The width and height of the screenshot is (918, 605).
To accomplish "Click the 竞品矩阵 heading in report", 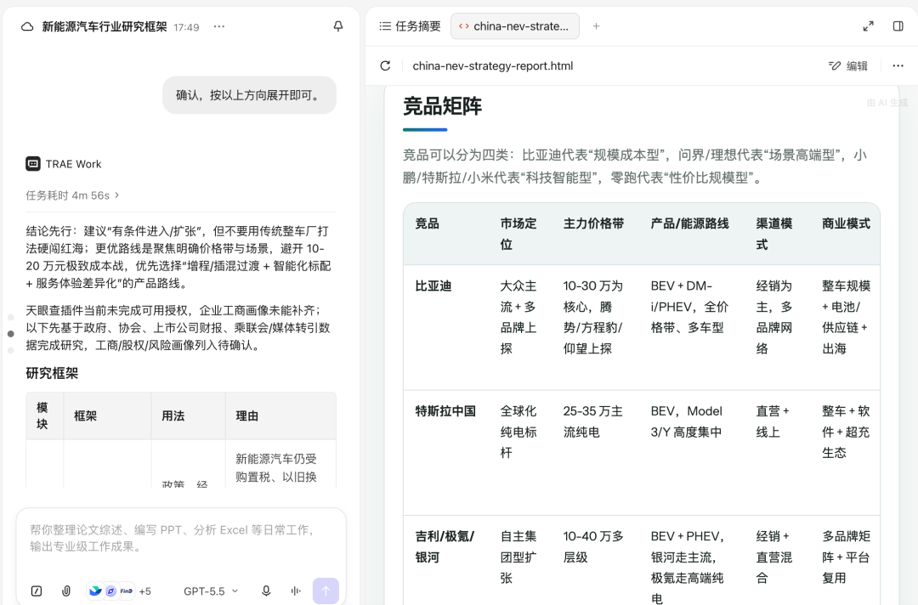I will pyautogui.click(x=442, y=106).
